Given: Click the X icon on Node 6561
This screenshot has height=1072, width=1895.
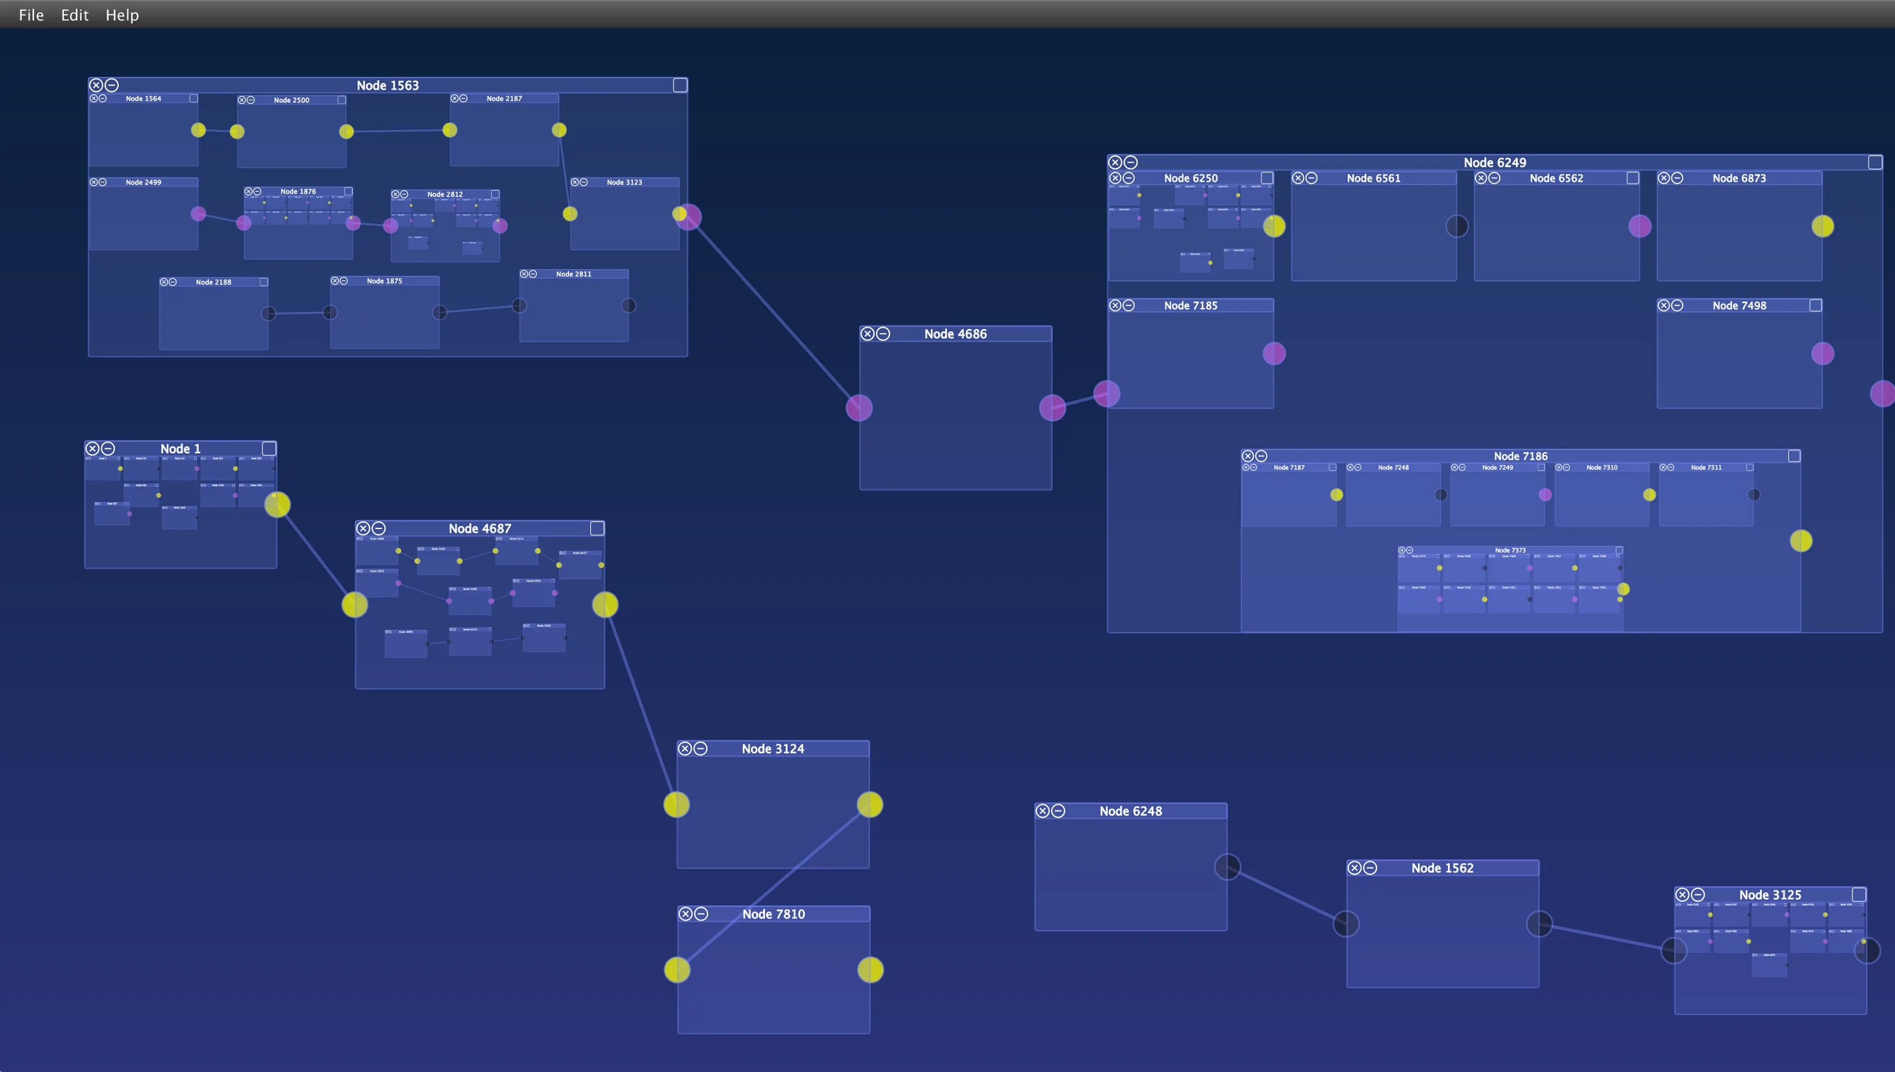Looking at the screenshot, I should [x=1299, y=178].
